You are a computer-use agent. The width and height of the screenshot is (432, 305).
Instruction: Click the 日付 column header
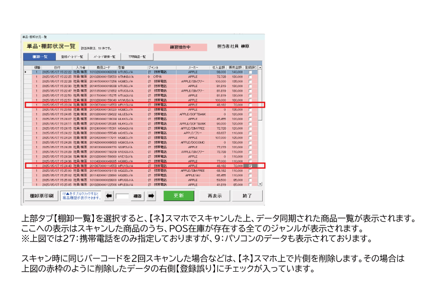tap(57, 67)
